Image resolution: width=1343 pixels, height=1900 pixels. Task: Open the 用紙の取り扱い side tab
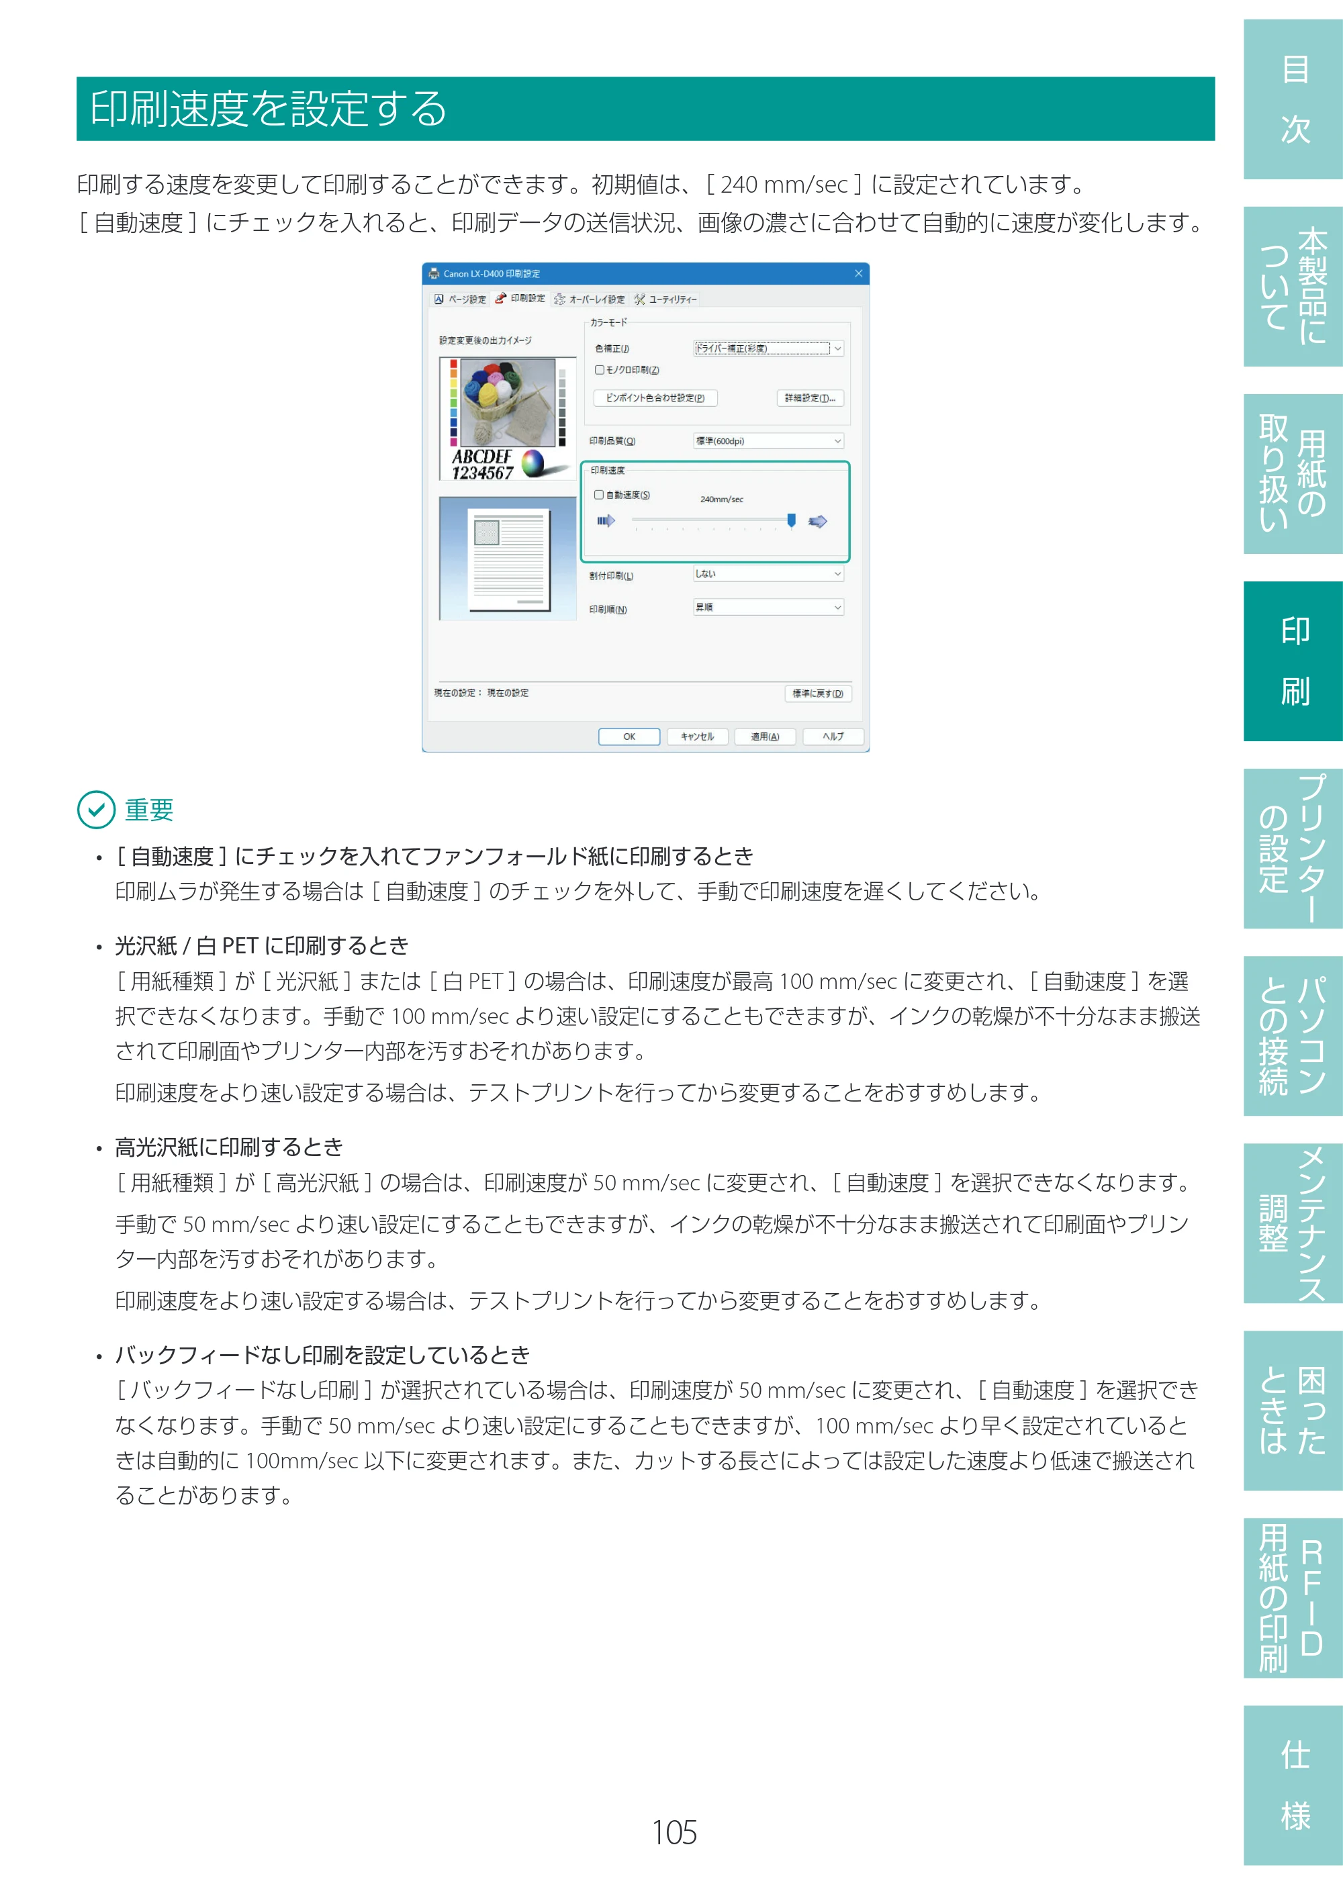tap(1293, 474)
